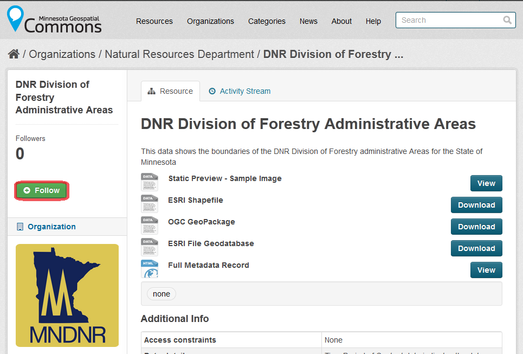Click into the Search input field
This screenshot has width=523, height=354.
(450, 20)
